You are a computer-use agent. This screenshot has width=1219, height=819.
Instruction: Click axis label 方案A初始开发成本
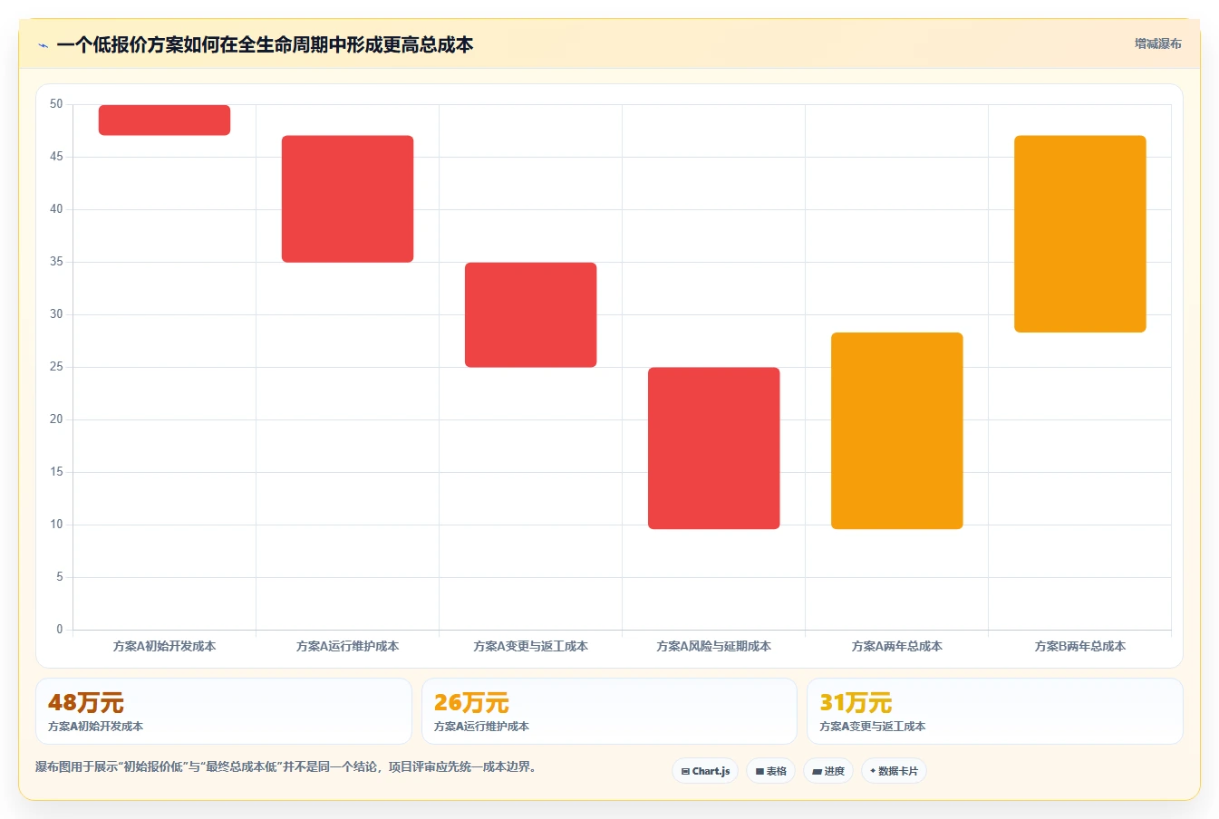(x=164, y=646)
